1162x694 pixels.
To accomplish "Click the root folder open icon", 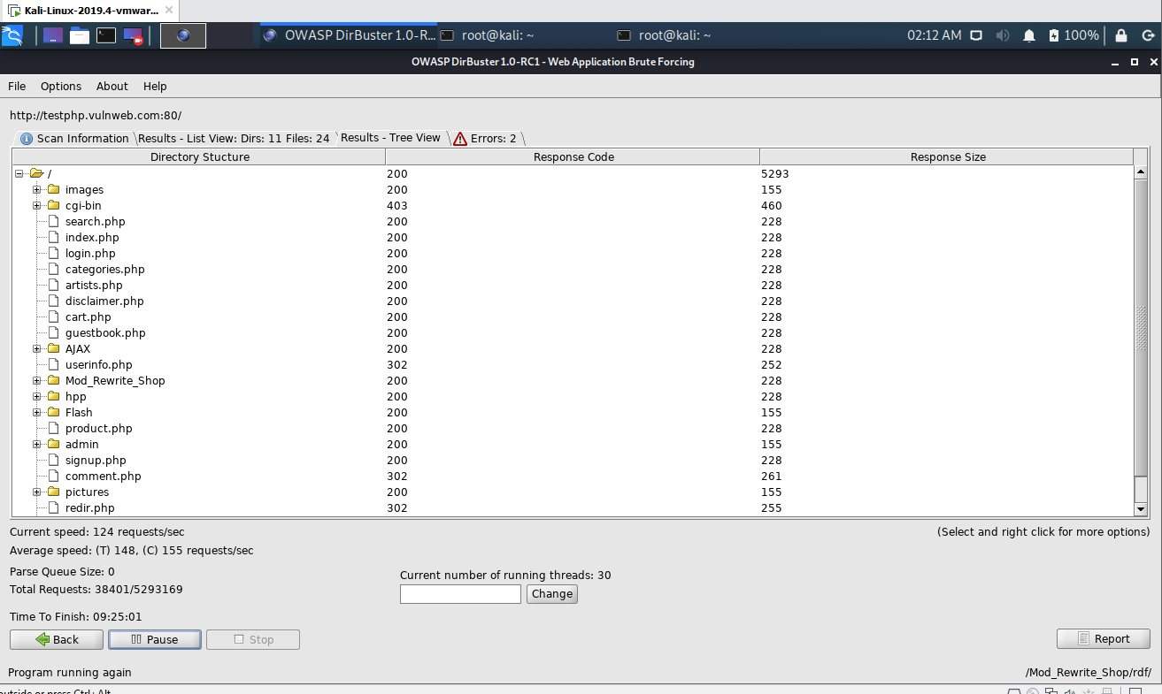I will tap(36, 173).
